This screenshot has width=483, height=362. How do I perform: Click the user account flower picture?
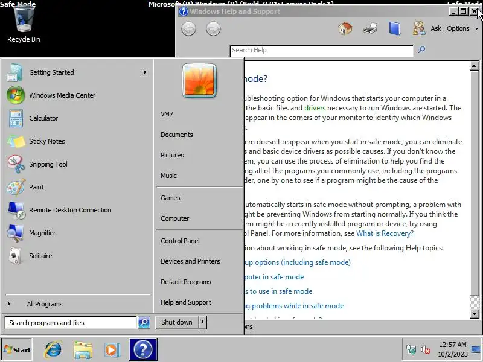[199, 81]
